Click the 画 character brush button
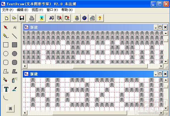170x116 pixels. [10, 109]
